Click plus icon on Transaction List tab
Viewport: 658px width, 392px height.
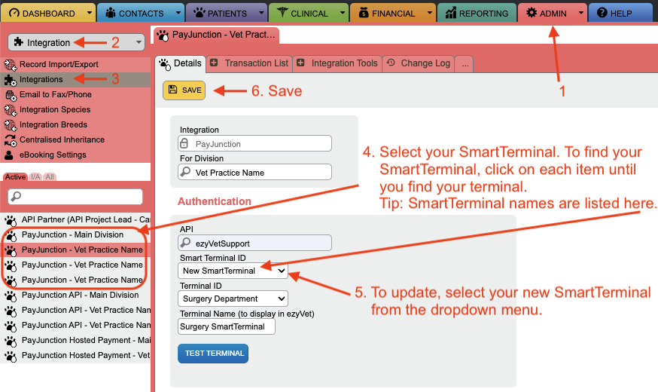(x=214, y=63)
